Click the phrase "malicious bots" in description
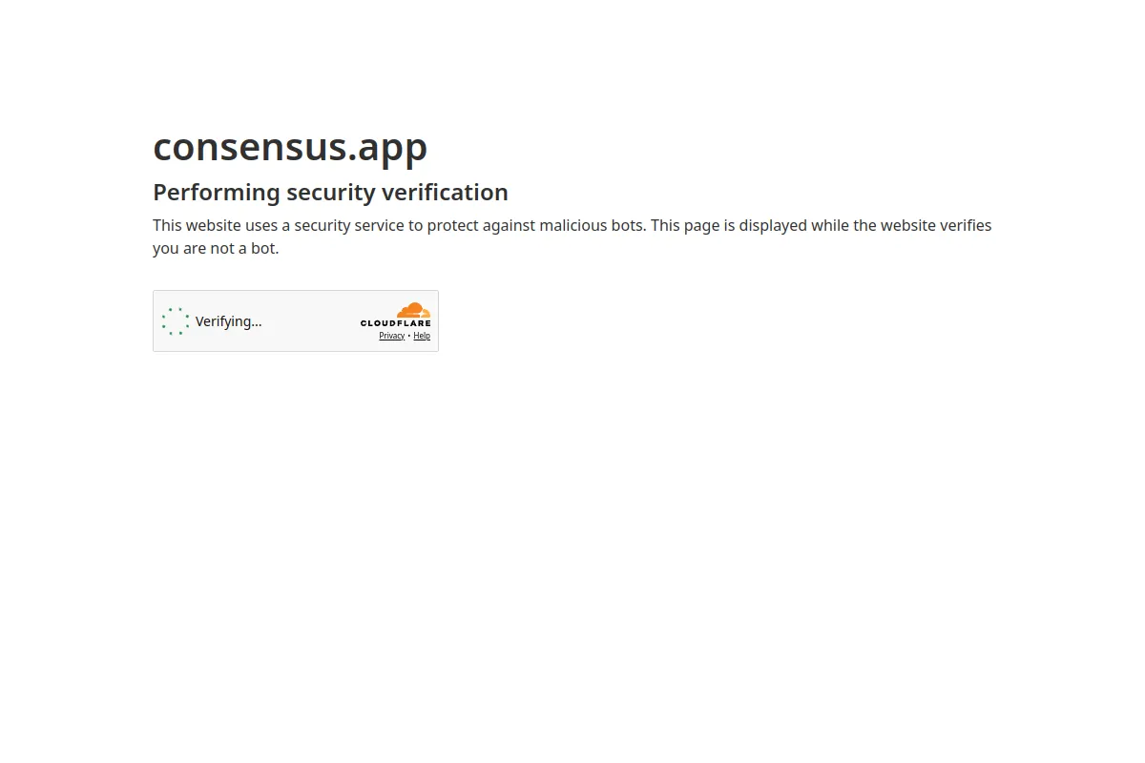This screenshot has width=1145, height=763. (592, 225)
